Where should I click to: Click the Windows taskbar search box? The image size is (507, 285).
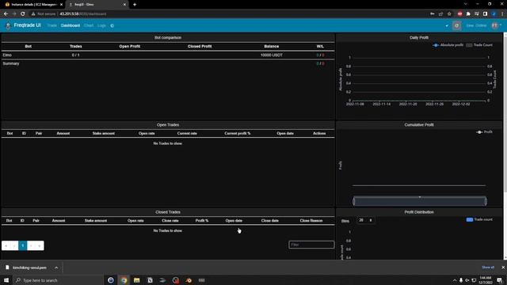(x=58, y=280)
